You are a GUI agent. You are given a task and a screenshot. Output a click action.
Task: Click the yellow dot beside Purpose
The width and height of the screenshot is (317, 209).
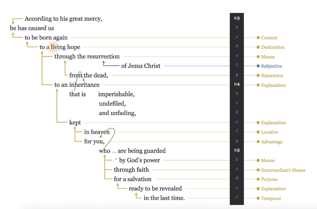click(x=258, y=179)
